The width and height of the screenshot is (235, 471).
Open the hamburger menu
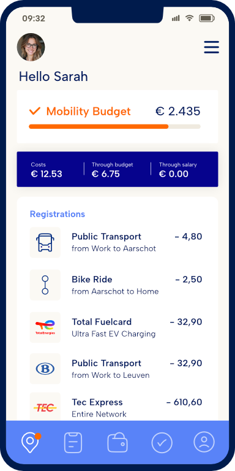point(211,47)
